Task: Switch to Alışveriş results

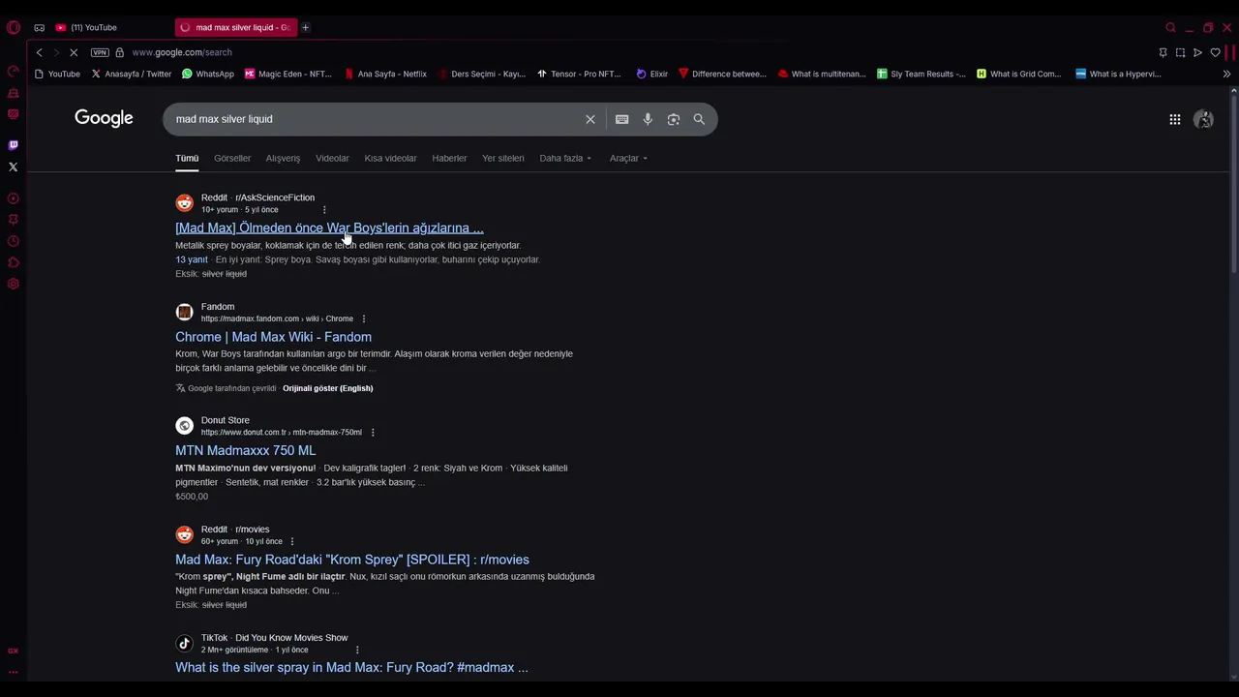Action: pyautogui.click(x=283, y=158)
